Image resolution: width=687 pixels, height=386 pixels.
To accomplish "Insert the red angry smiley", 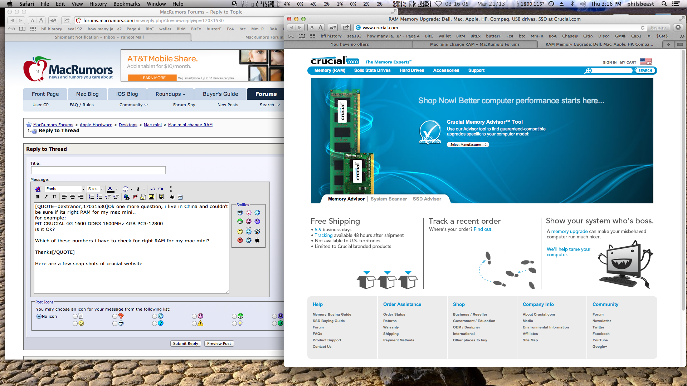I will [x=240, y=240].
